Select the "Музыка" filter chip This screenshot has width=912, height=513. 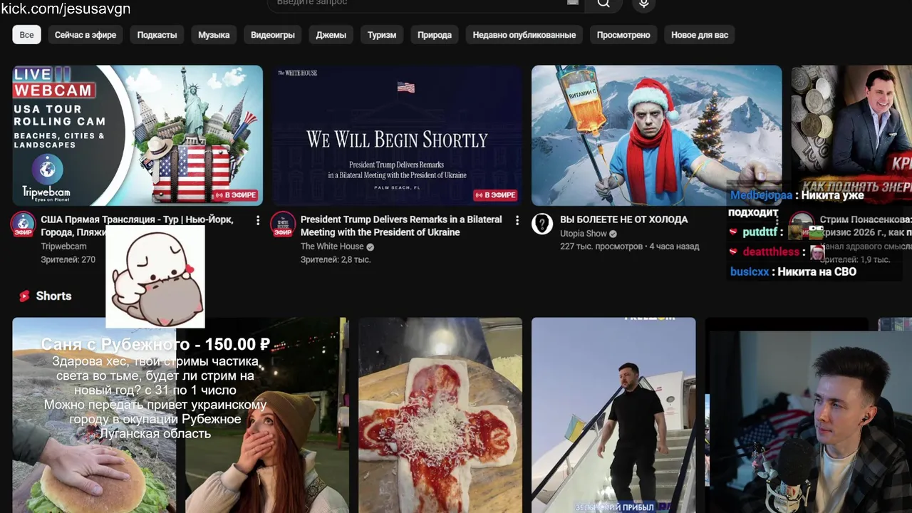coord(214,35)
